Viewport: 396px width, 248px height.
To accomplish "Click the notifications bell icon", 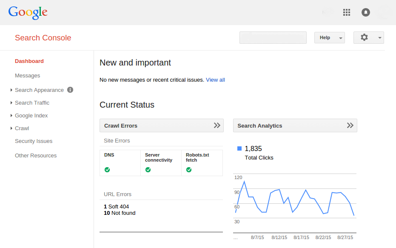I will pos(366,12).
